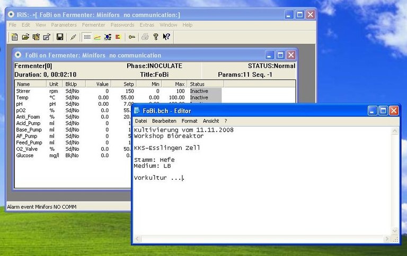The image size is (407, 256).
Task: Open the trend graph view icon
Action: point(98,38)
